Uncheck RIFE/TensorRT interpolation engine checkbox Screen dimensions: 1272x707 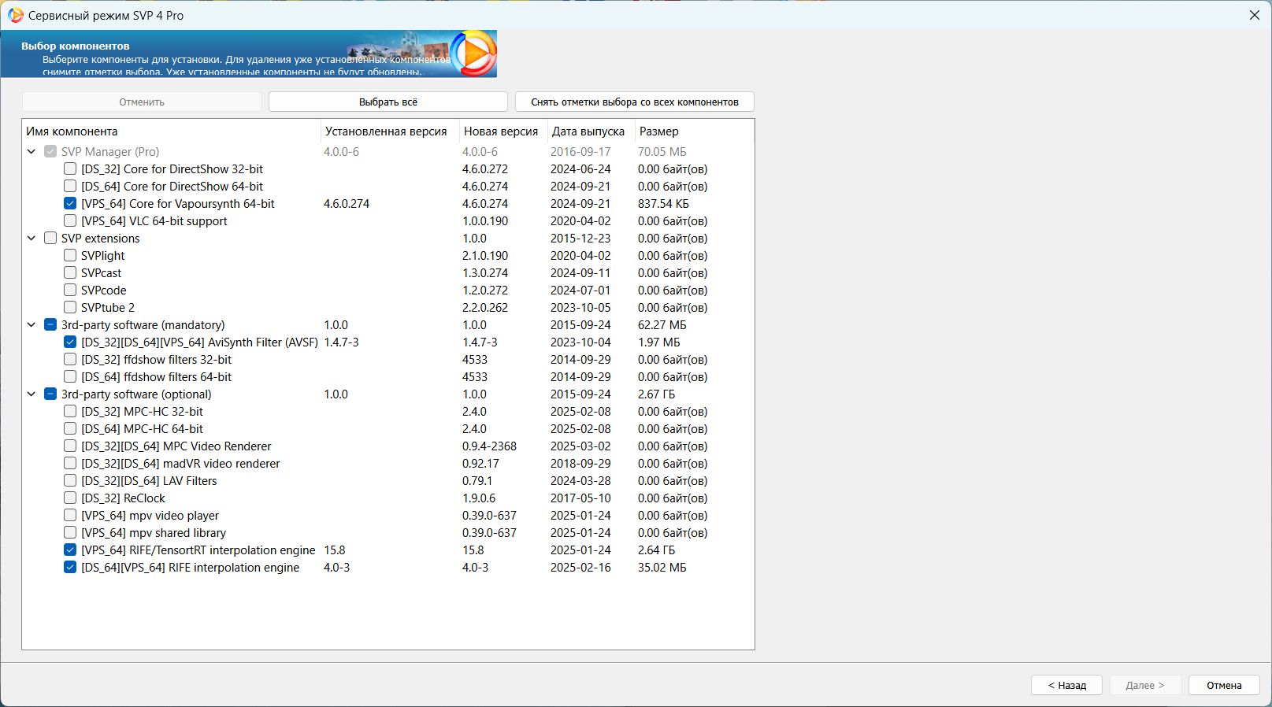tap(70, 550)
